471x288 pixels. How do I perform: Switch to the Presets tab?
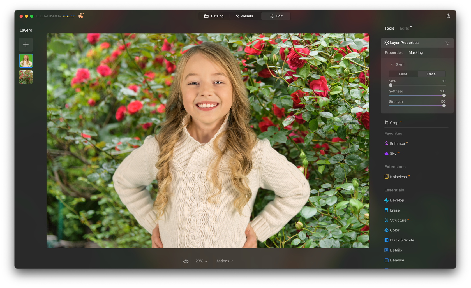(x=244, y=16)
